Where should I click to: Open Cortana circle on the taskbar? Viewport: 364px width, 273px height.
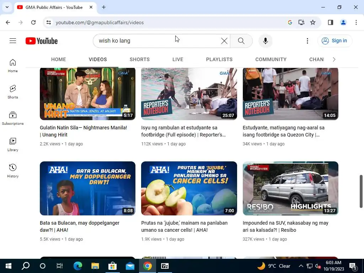pyautogui.click(x=43, y=266)
